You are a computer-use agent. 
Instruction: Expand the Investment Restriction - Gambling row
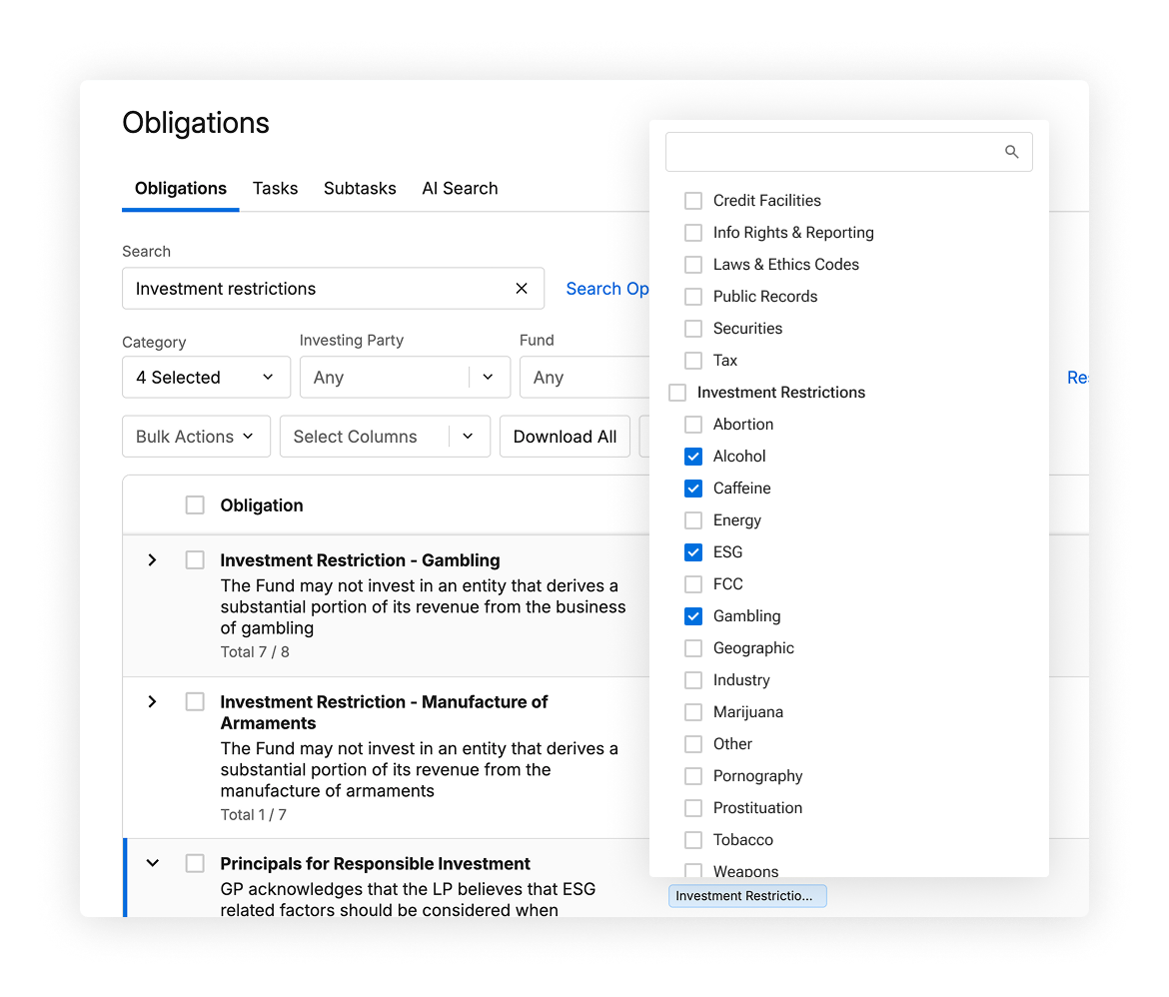coord(152,560)
